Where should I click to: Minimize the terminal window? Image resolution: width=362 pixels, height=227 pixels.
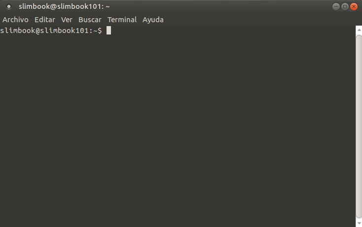pos(336,6)
